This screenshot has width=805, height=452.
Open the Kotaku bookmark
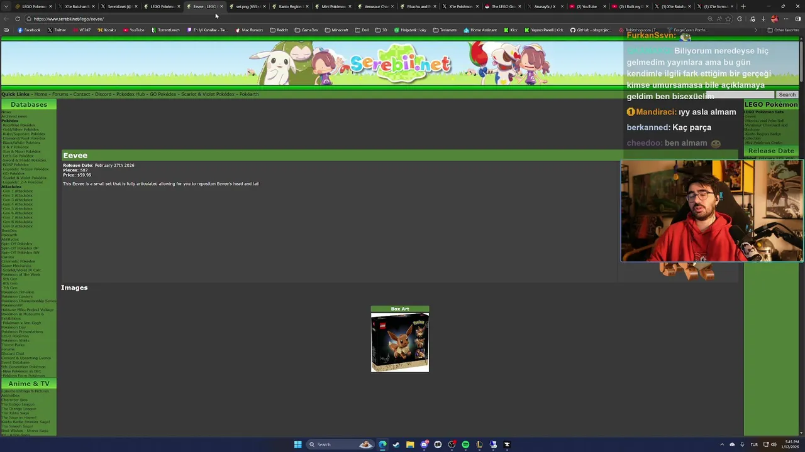tap(107, 30)
